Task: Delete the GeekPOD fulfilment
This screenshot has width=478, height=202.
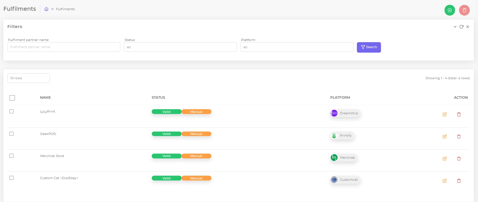Action: [459, 136]
